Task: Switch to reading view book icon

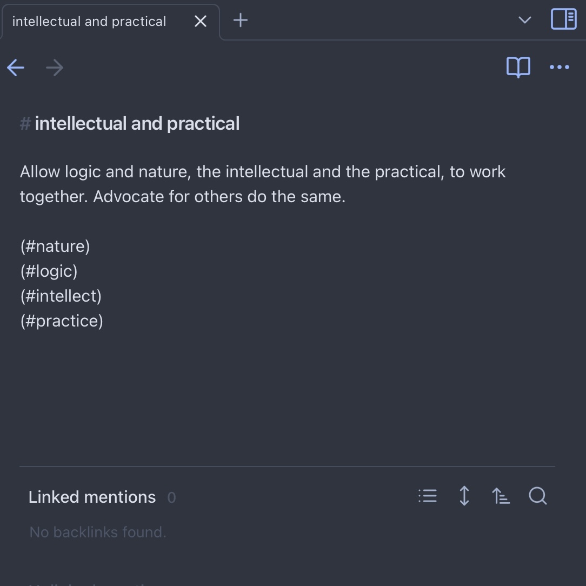Action: (518, 67)
